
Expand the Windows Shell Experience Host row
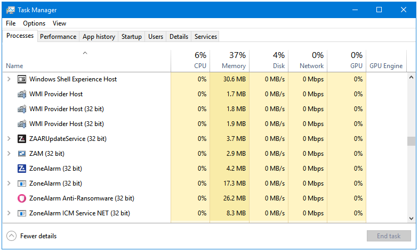tap(9, 79)
